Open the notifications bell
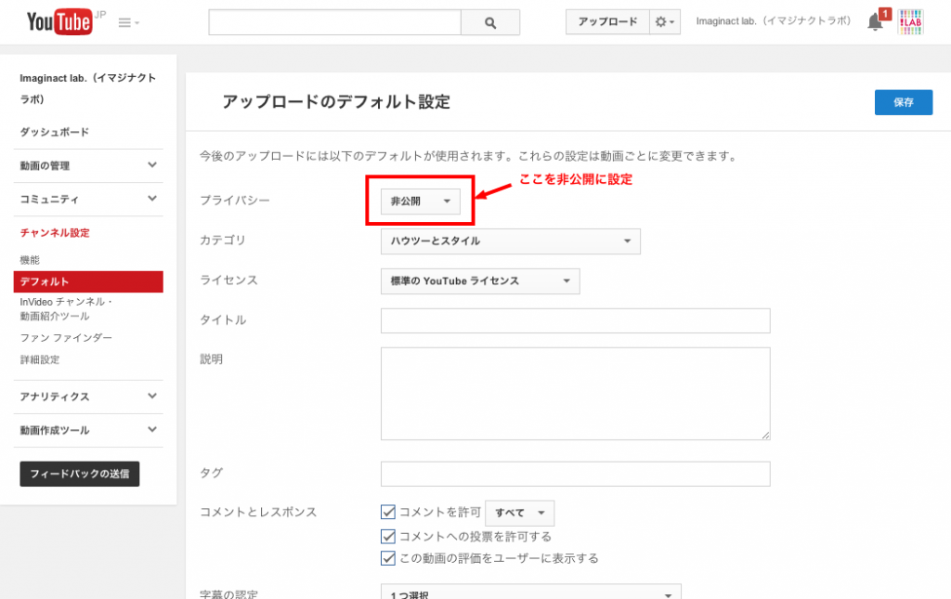This screenshot has width=951, height=599. coord(875,22)
